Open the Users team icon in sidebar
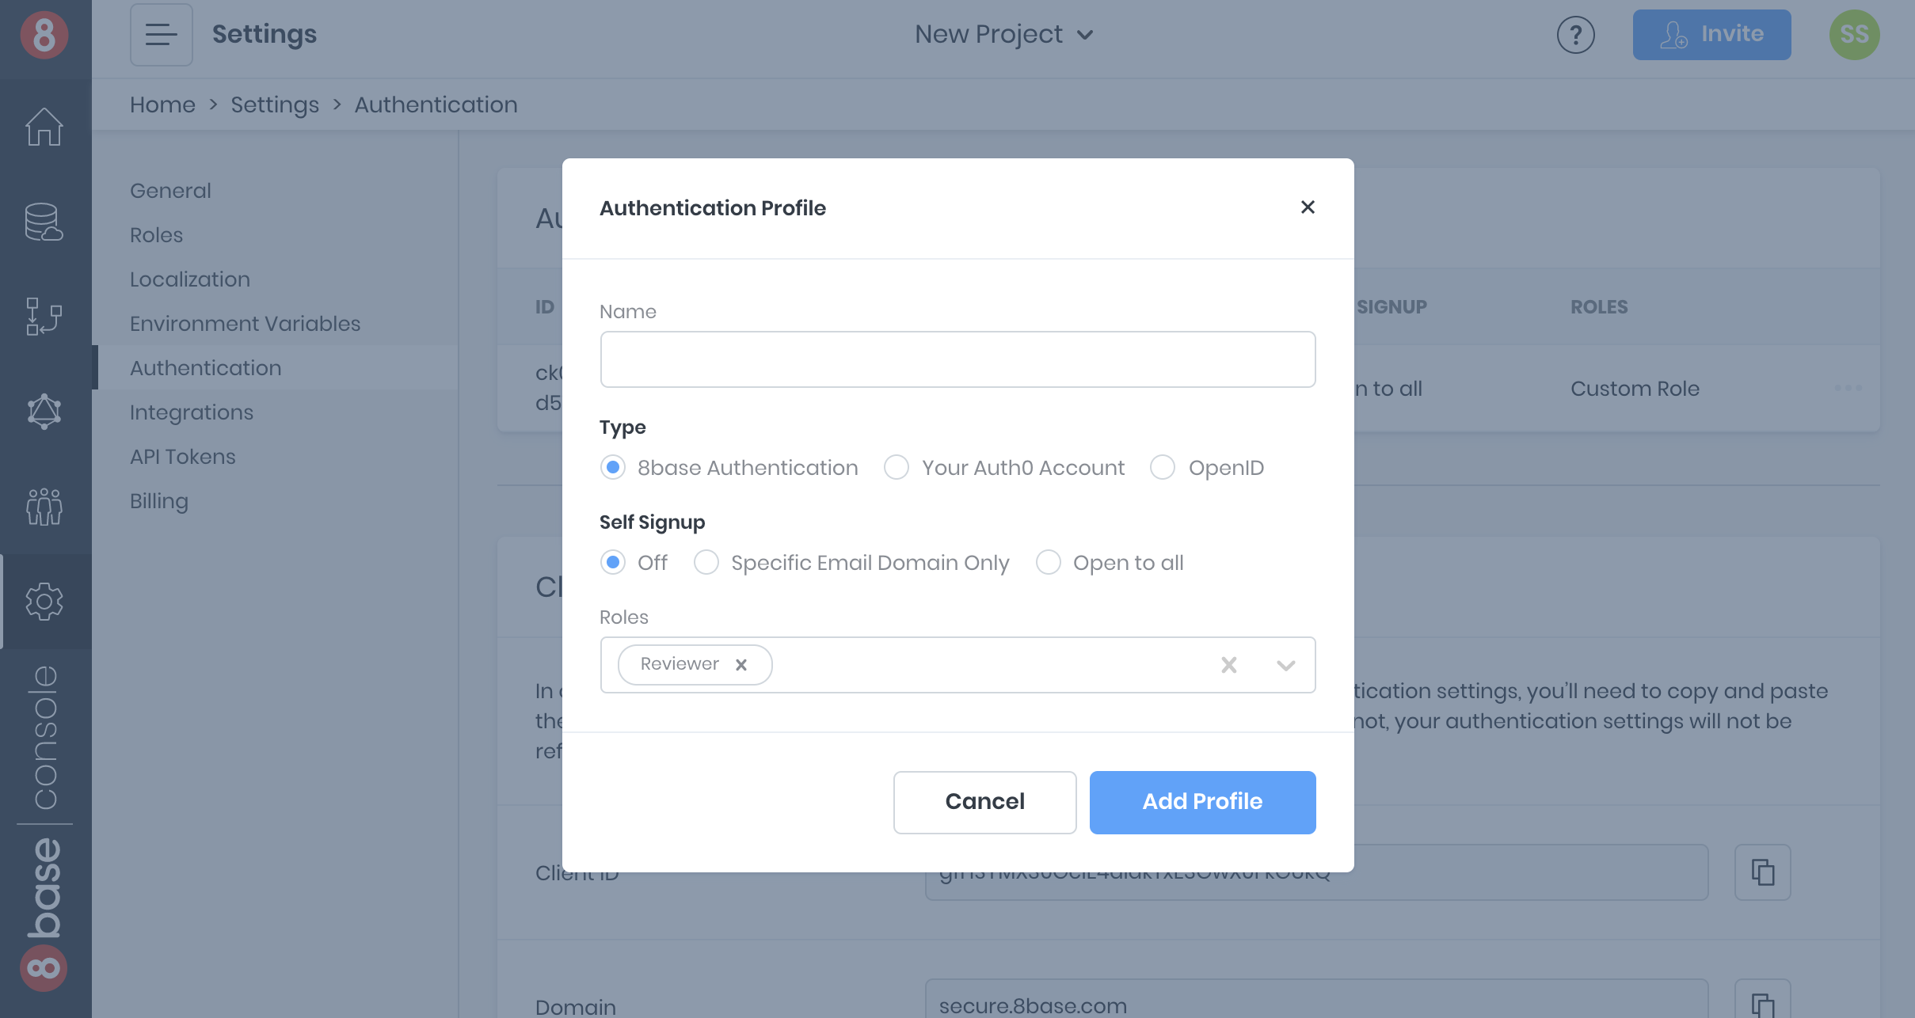The height and width of the screenshot is (1018, 1915). 44,507
